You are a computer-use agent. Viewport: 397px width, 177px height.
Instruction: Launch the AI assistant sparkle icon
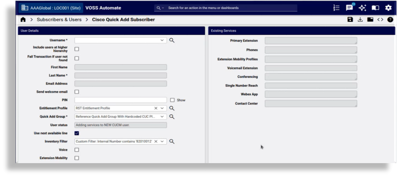363,8
